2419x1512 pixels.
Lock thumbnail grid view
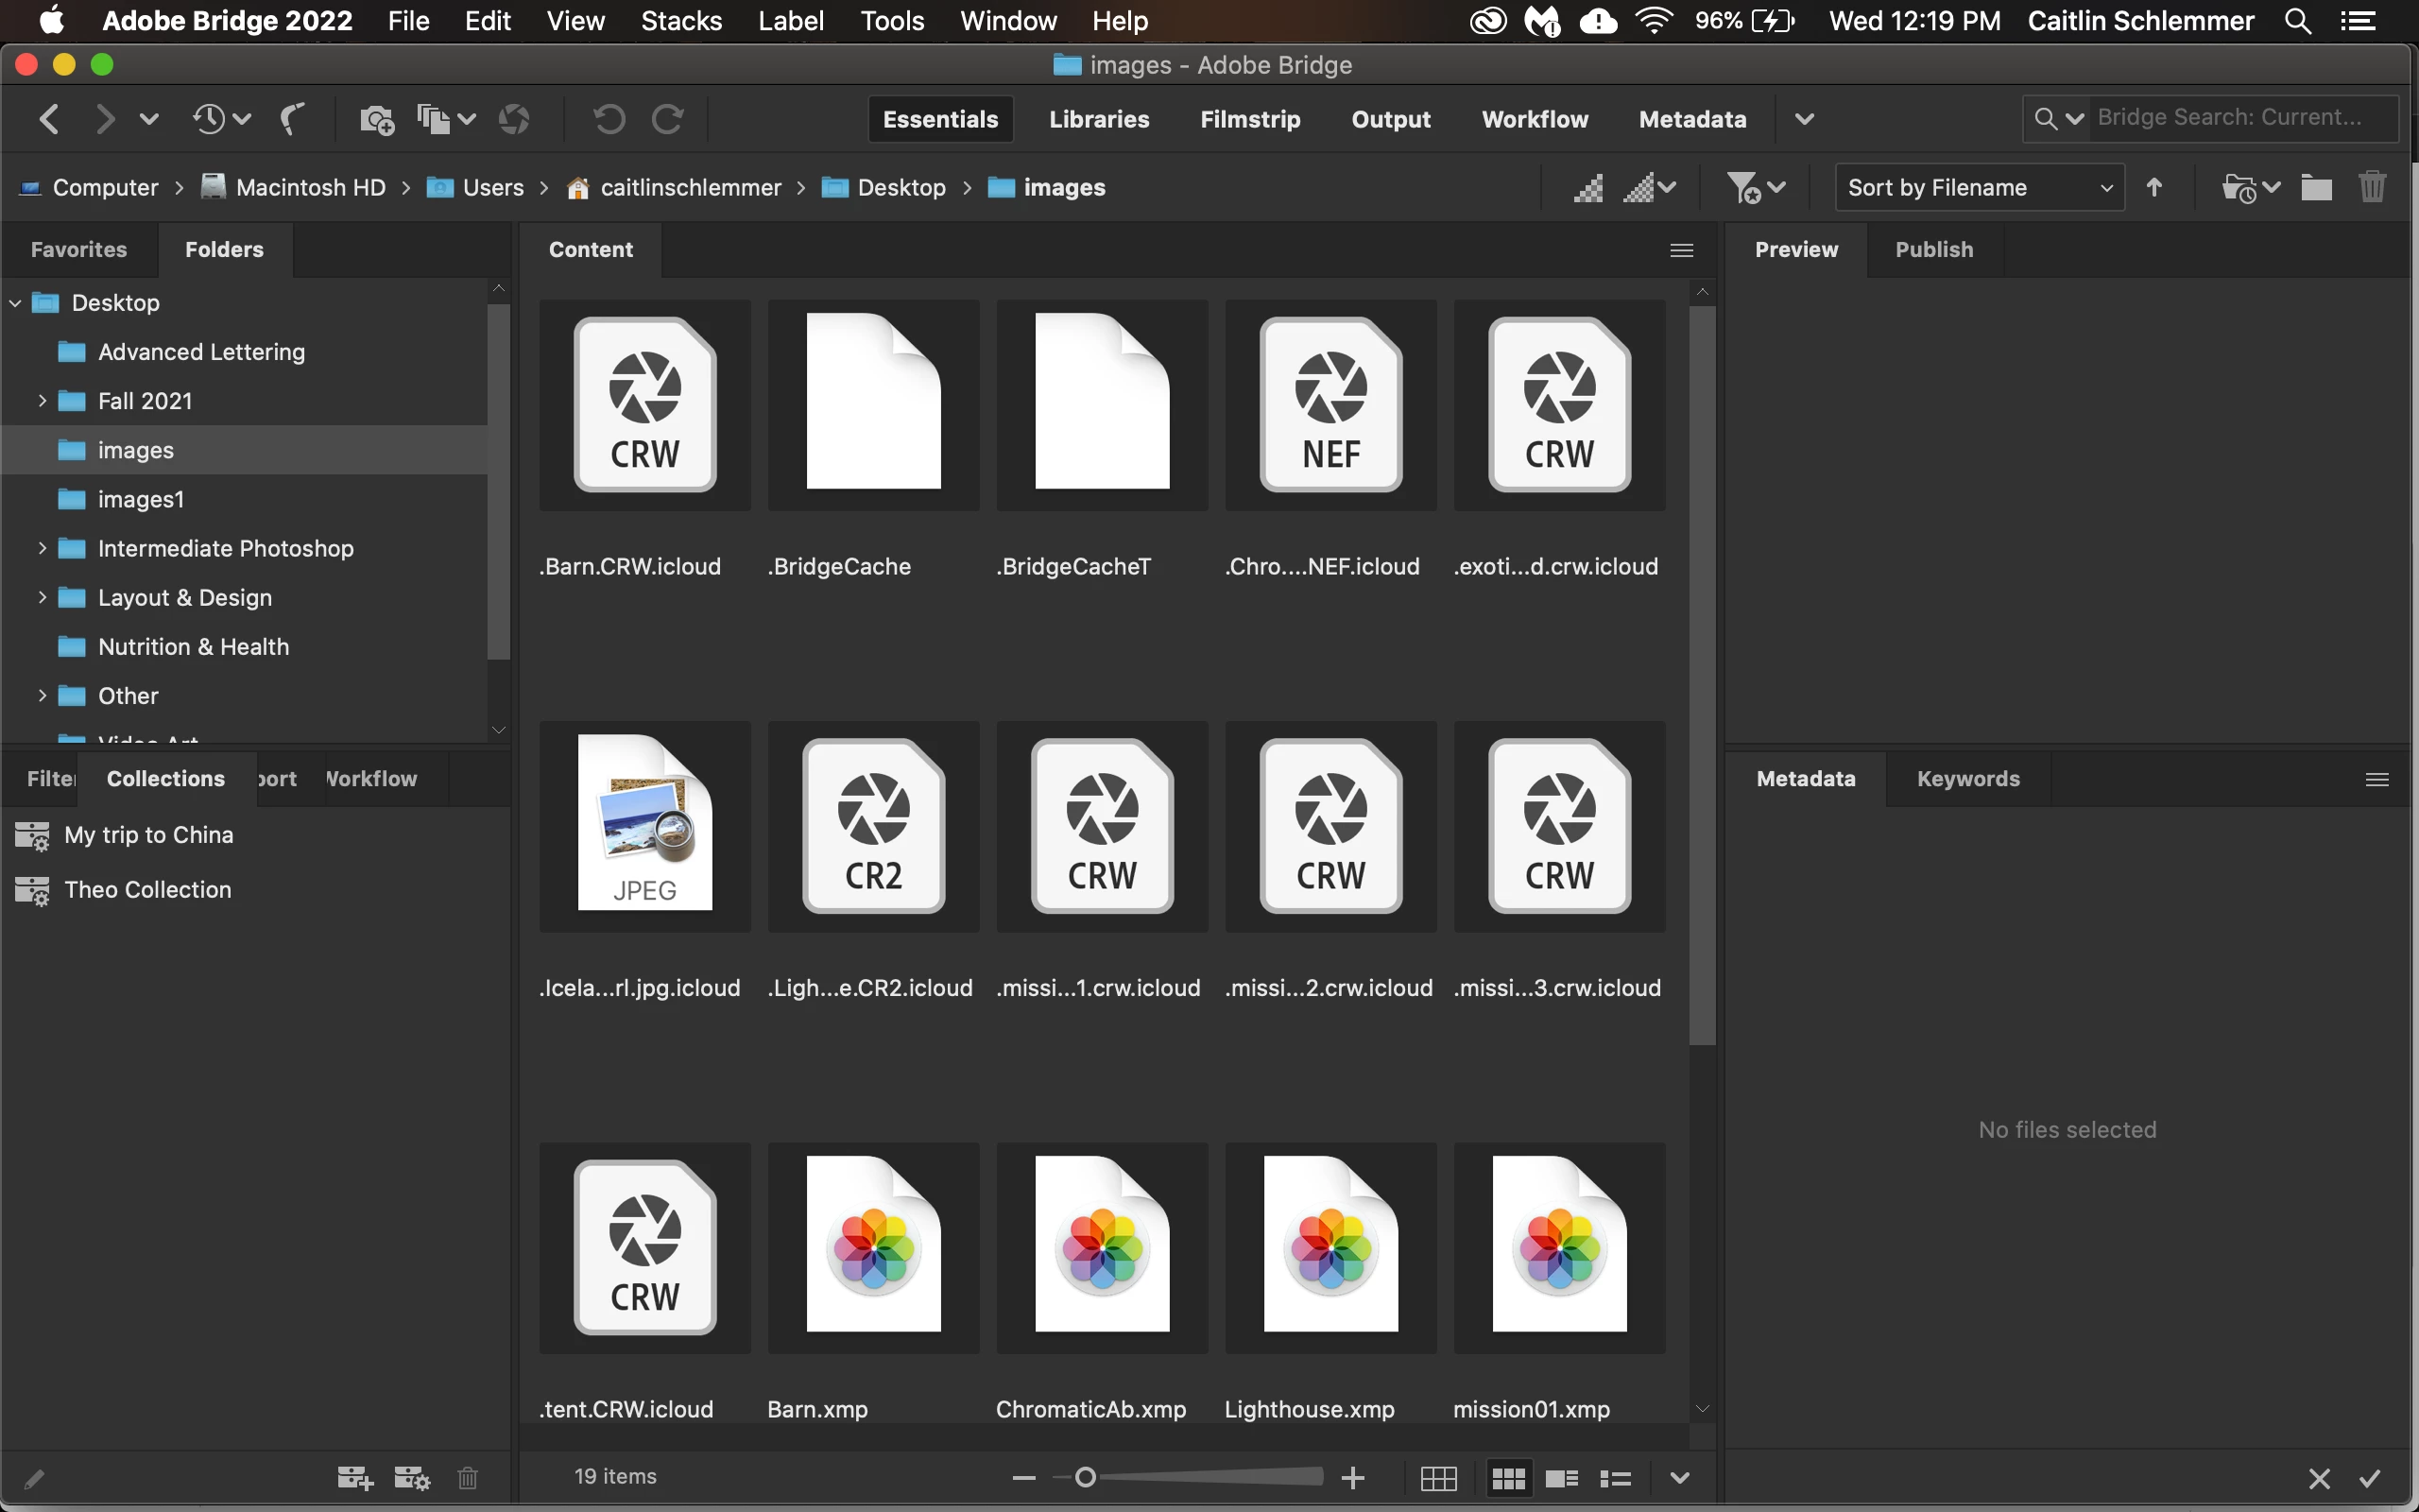pyautogui.click(x=1438, y=1477)
